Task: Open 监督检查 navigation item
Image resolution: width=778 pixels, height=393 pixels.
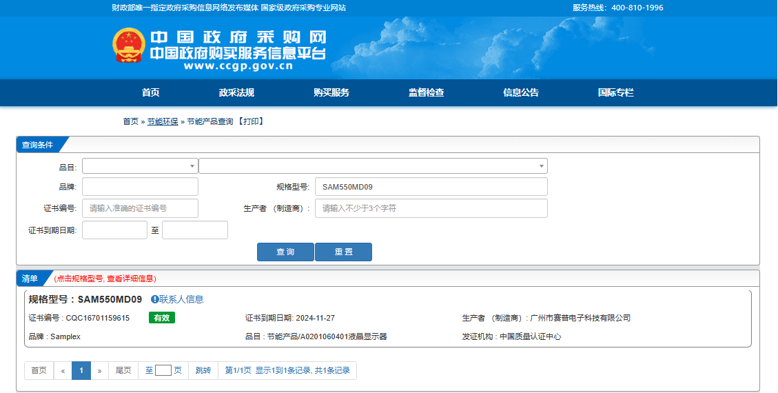Action: [426, 92]
